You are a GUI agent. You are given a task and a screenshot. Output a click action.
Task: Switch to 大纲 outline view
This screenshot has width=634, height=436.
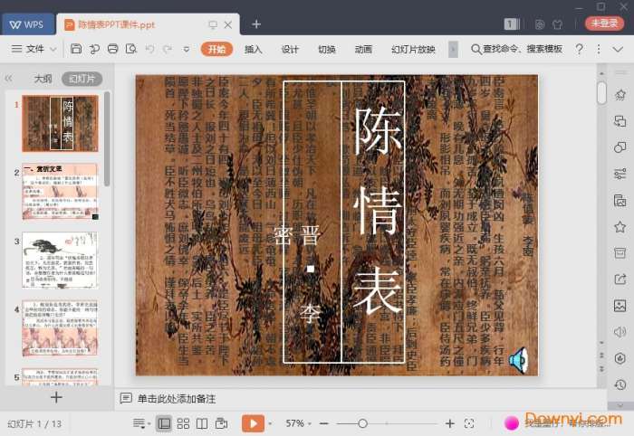pyautogui.click(x=43, y=79)
